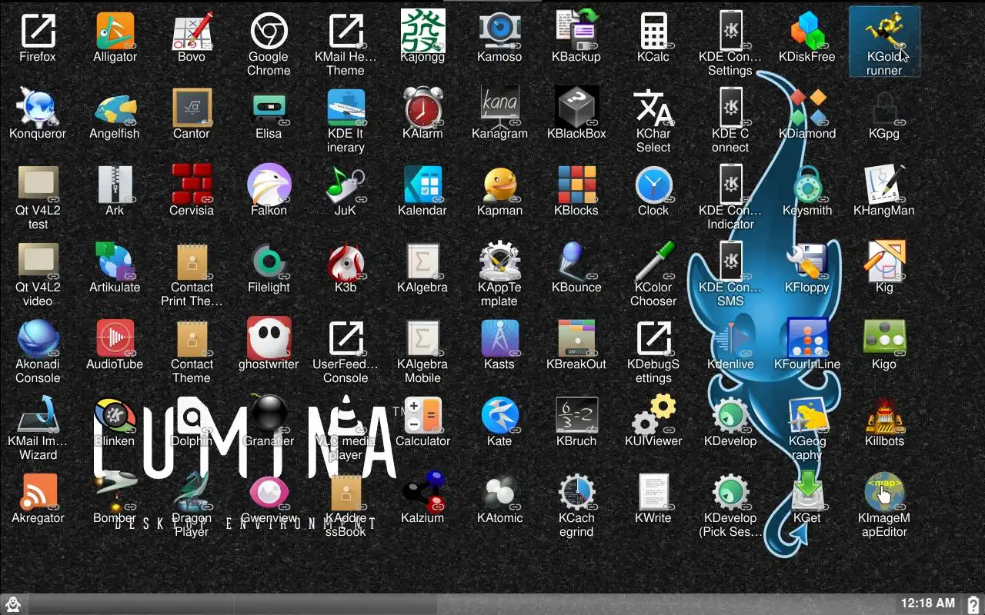The height and width of the screenshot is (615, 985).
Task: Open Konqueror browser icon
Action: [x=38, y=108]
